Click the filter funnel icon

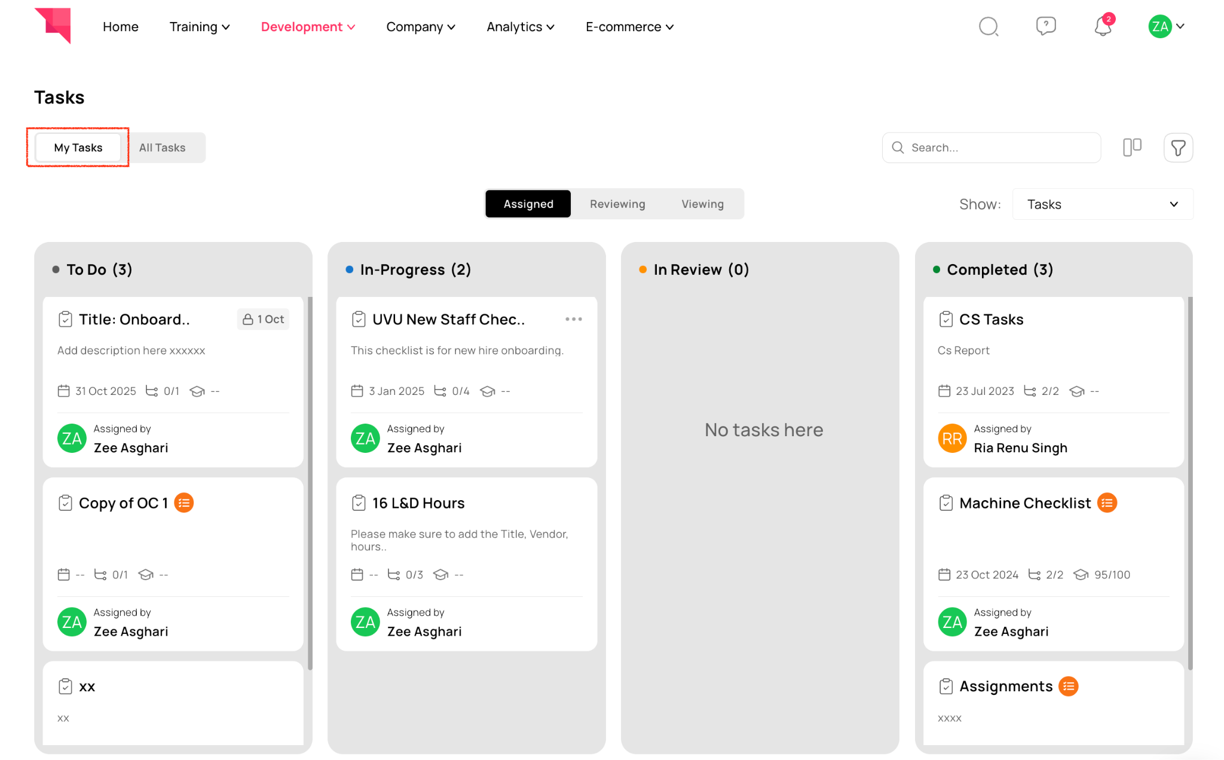coord(1178,148)
